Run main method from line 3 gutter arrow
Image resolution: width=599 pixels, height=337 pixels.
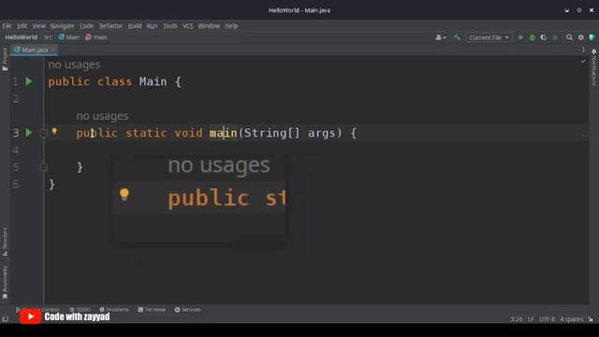tap(29, 133)
